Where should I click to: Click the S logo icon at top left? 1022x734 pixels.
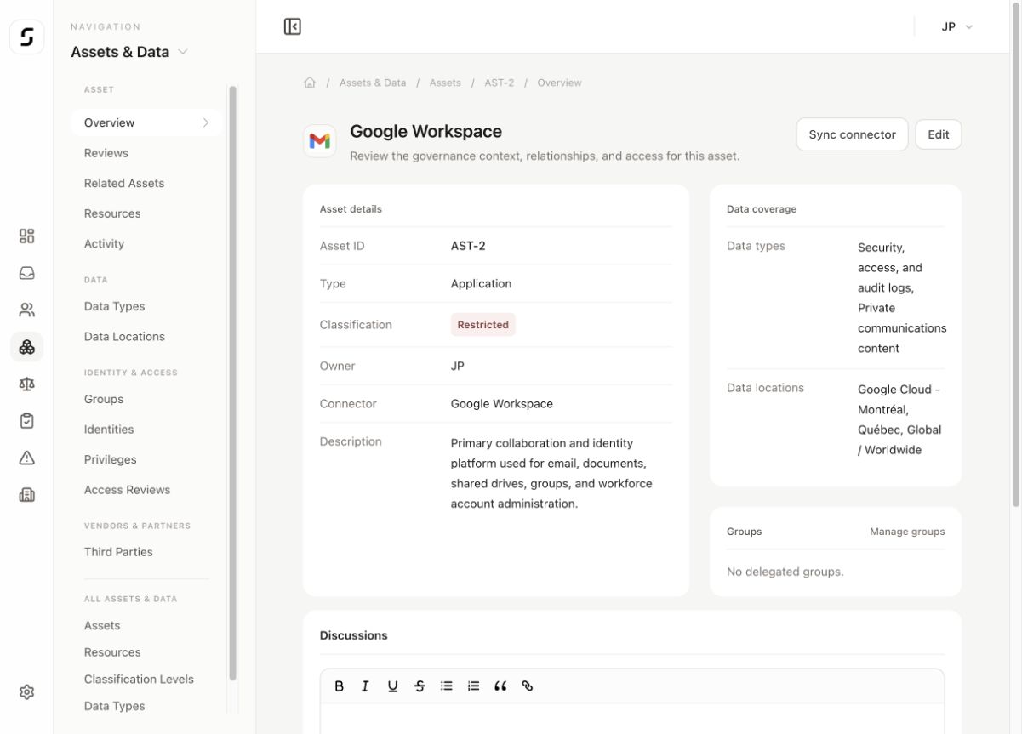pos(26,37)
